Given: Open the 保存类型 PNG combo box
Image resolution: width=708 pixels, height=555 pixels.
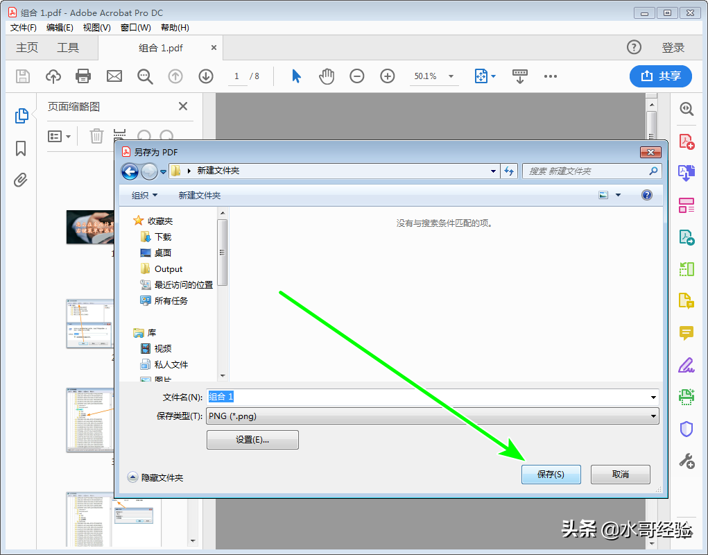Looking at the screenshot, I should coord(433,416).
